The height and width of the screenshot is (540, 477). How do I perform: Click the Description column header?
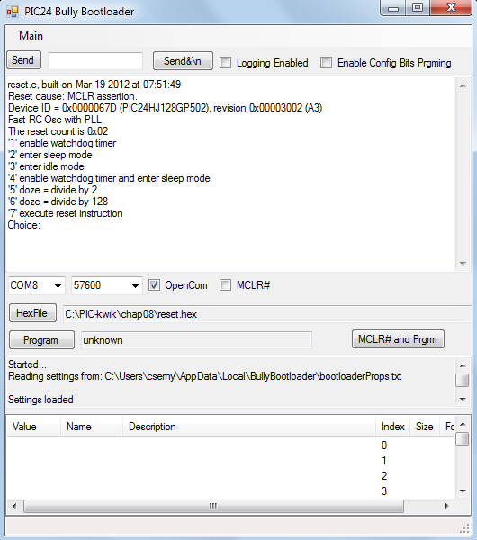(249, 427)
